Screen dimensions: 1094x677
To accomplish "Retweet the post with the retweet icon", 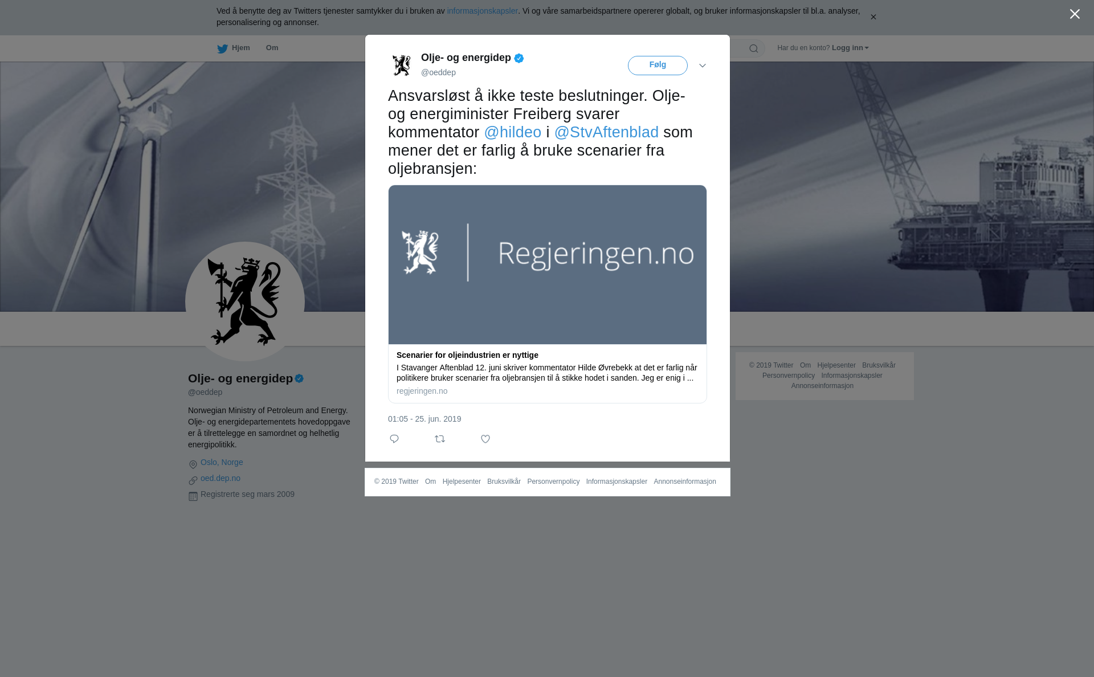I will [x=440, y=439].
